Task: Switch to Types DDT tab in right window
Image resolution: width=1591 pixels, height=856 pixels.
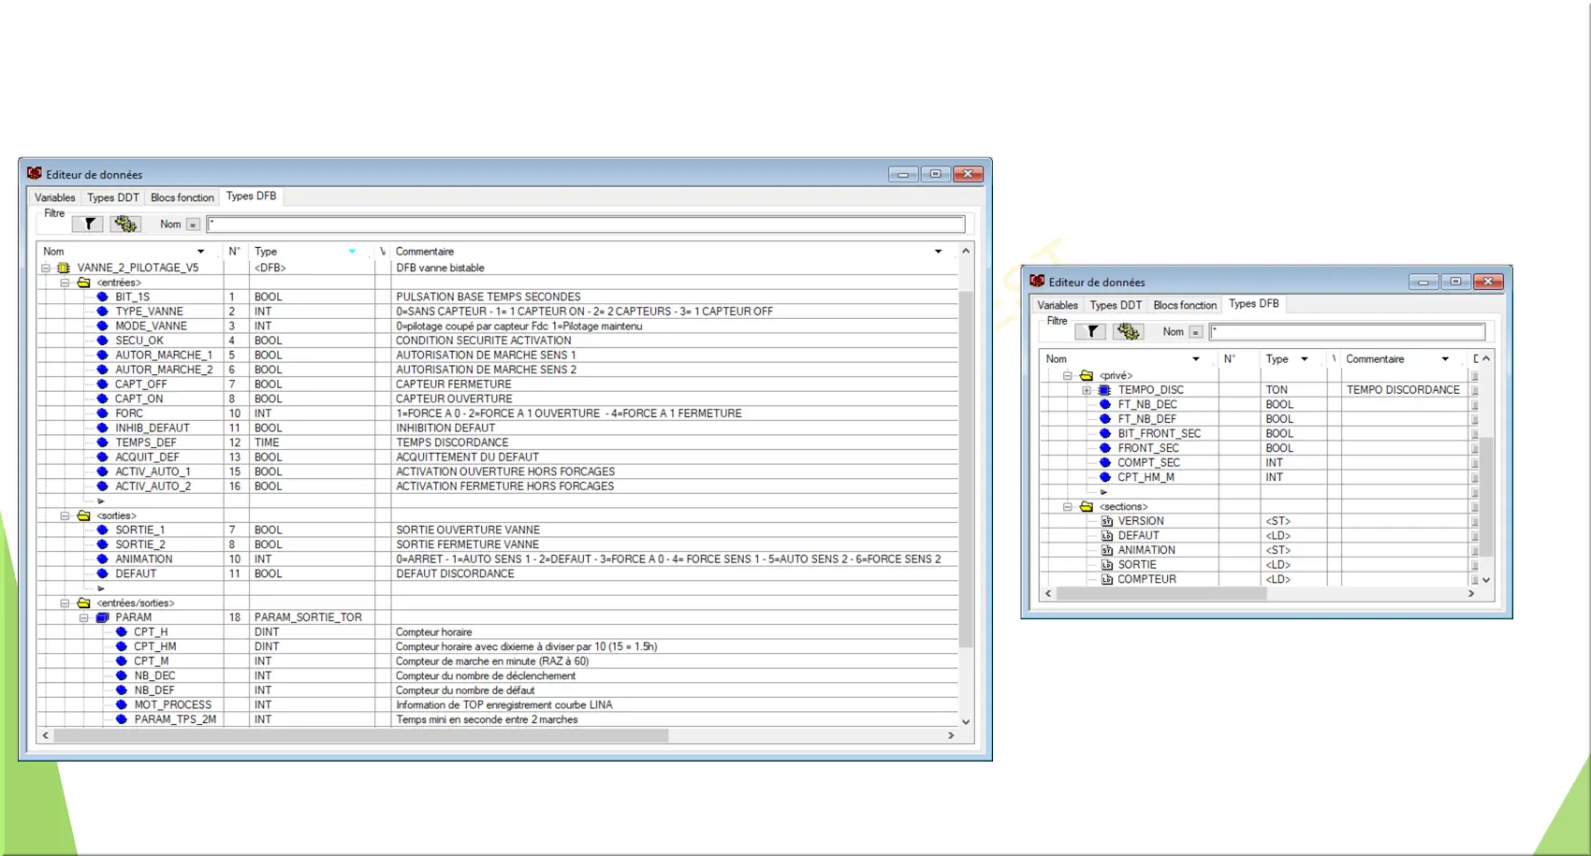Action: coord(1116,305)
